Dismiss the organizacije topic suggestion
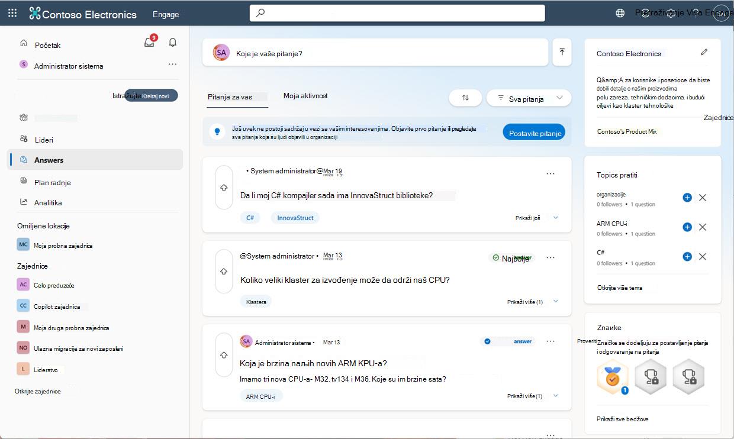 (703, 198)
